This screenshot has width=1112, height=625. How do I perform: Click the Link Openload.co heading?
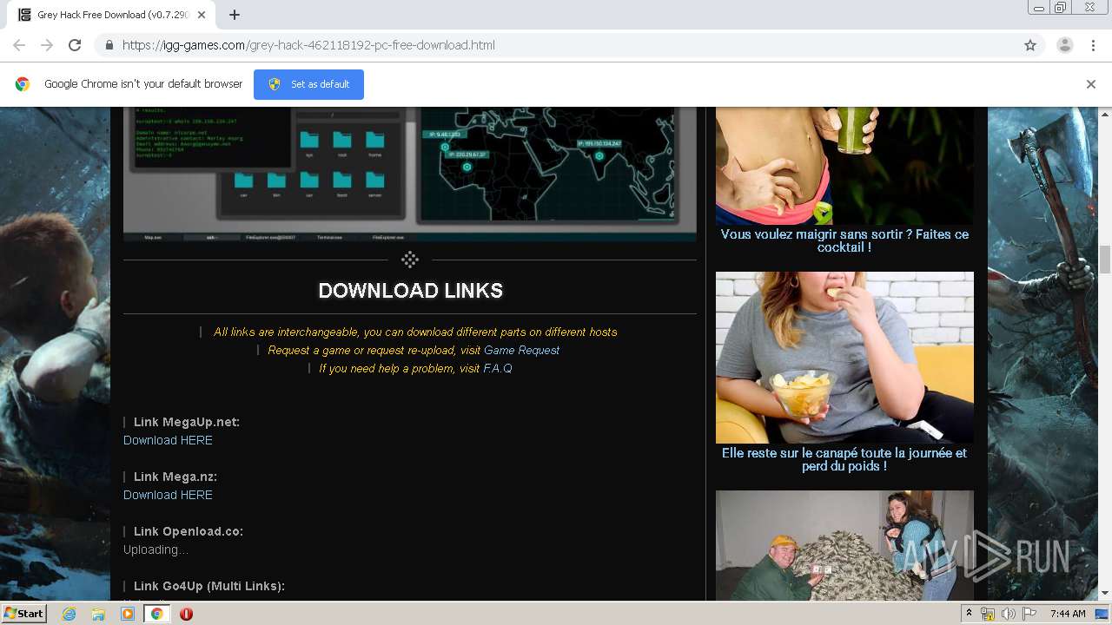tap(189, 531)
